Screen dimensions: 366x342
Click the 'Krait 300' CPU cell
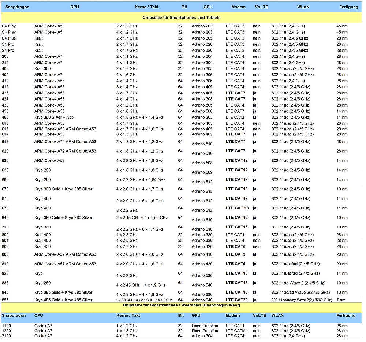(42, 68)
